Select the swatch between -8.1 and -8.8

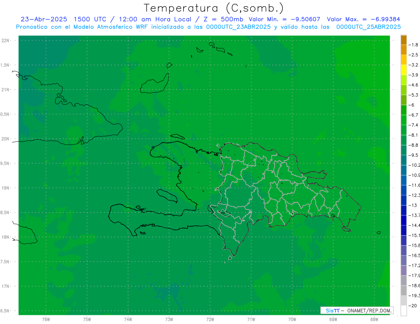(x=404, y=140)
